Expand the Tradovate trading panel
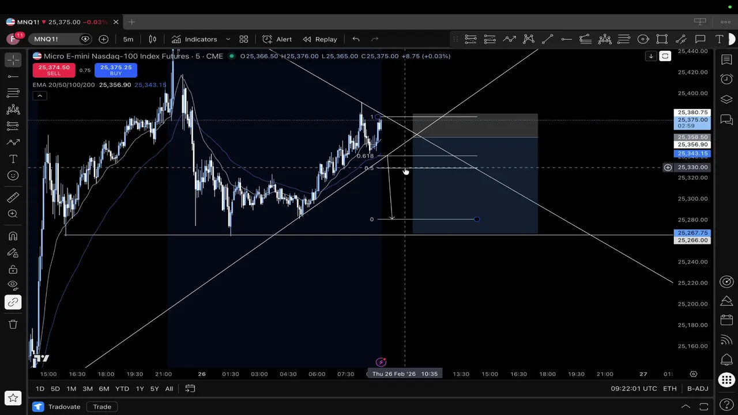Image resolution: width=738 pixels, height=415 pixels. click(686, 406)
